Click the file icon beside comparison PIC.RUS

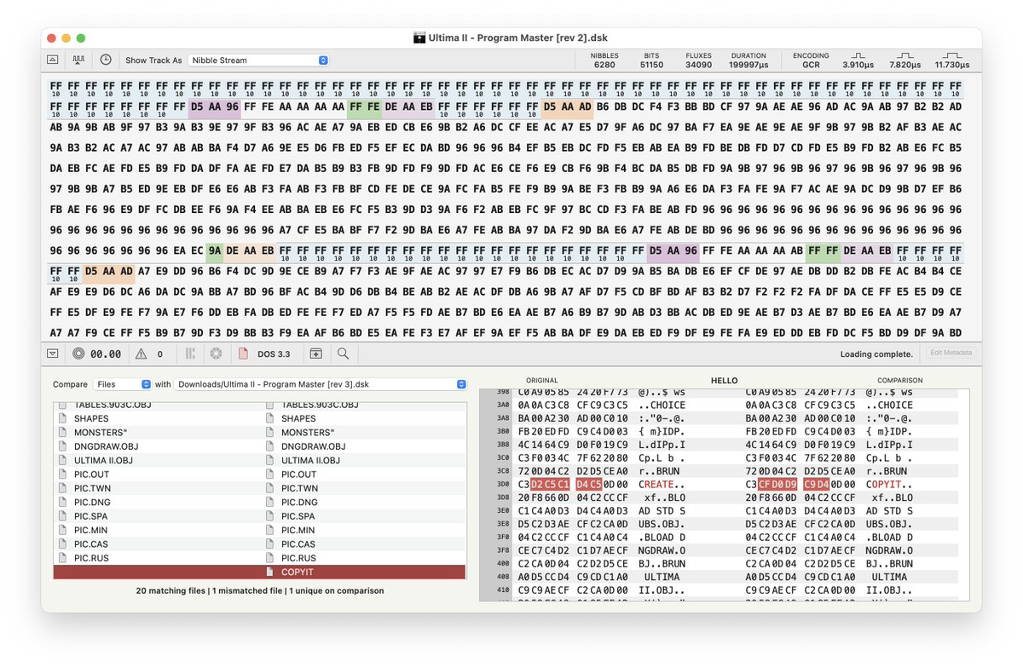[x=270, y=558]
